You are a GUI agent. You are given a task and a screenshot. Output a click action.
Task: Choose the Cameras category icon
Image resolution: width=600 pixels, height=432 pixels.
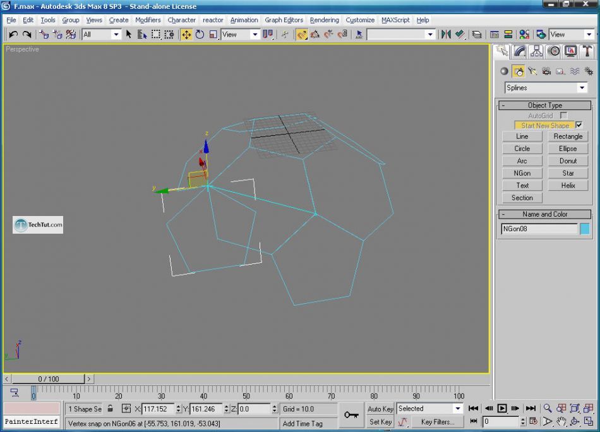coord(546,71)
